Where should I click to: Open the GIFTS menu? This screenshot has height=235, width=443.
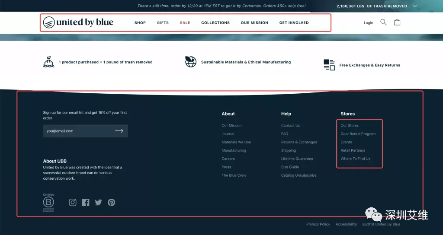[163, 22]
